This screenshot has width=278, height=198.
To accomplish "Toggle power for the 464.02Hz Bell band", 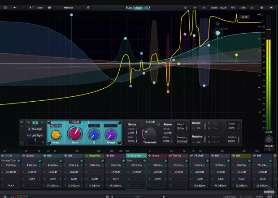I will [61, 161].
